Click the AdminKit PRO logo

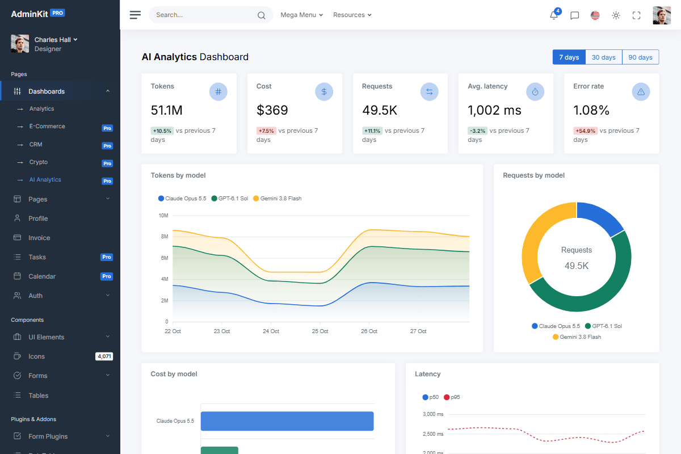coord(38,14)
